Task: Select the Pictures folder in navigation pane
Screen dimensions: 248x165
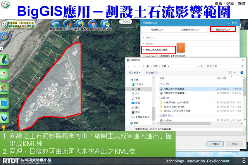Action: [136, 108]
